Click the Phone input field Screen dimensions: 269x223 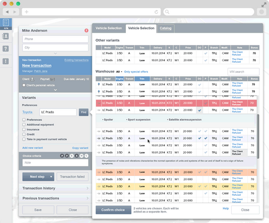point(55,39)
